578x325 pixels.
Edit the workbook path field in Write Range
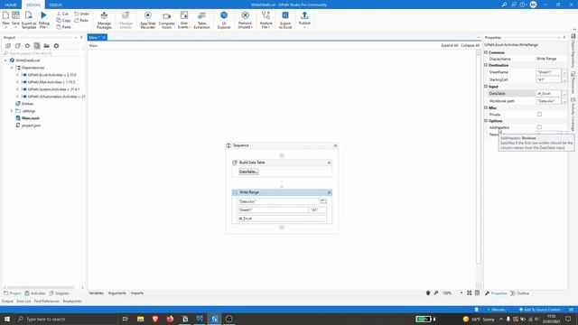pyautogui.click(x=278, y=201)
